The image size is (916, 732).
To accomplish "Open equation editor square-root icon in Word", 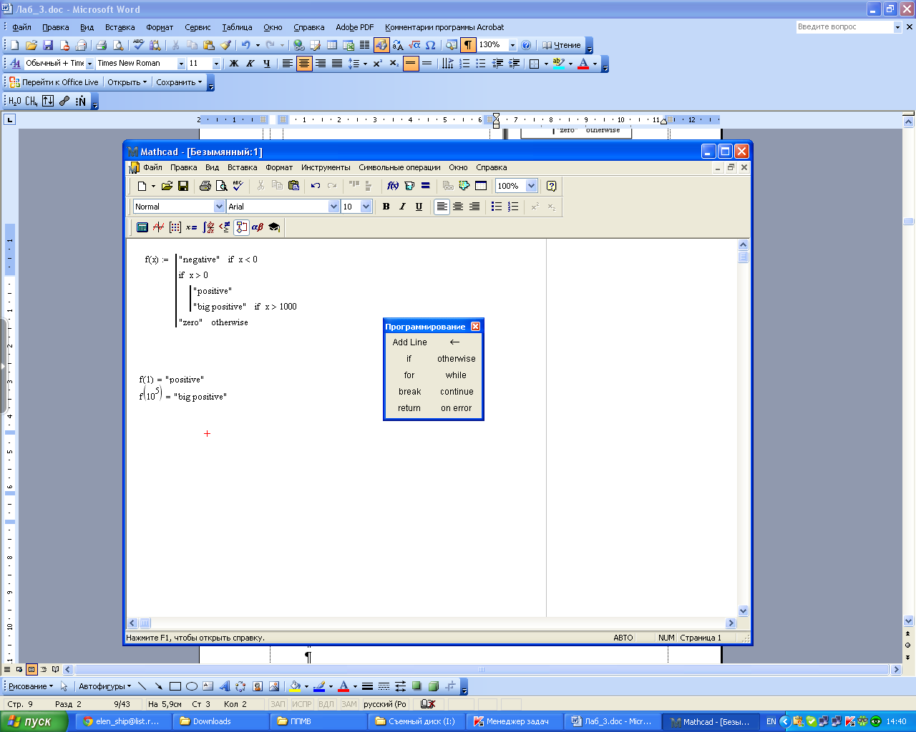I will pyautogui.click(x=414, y=45).
